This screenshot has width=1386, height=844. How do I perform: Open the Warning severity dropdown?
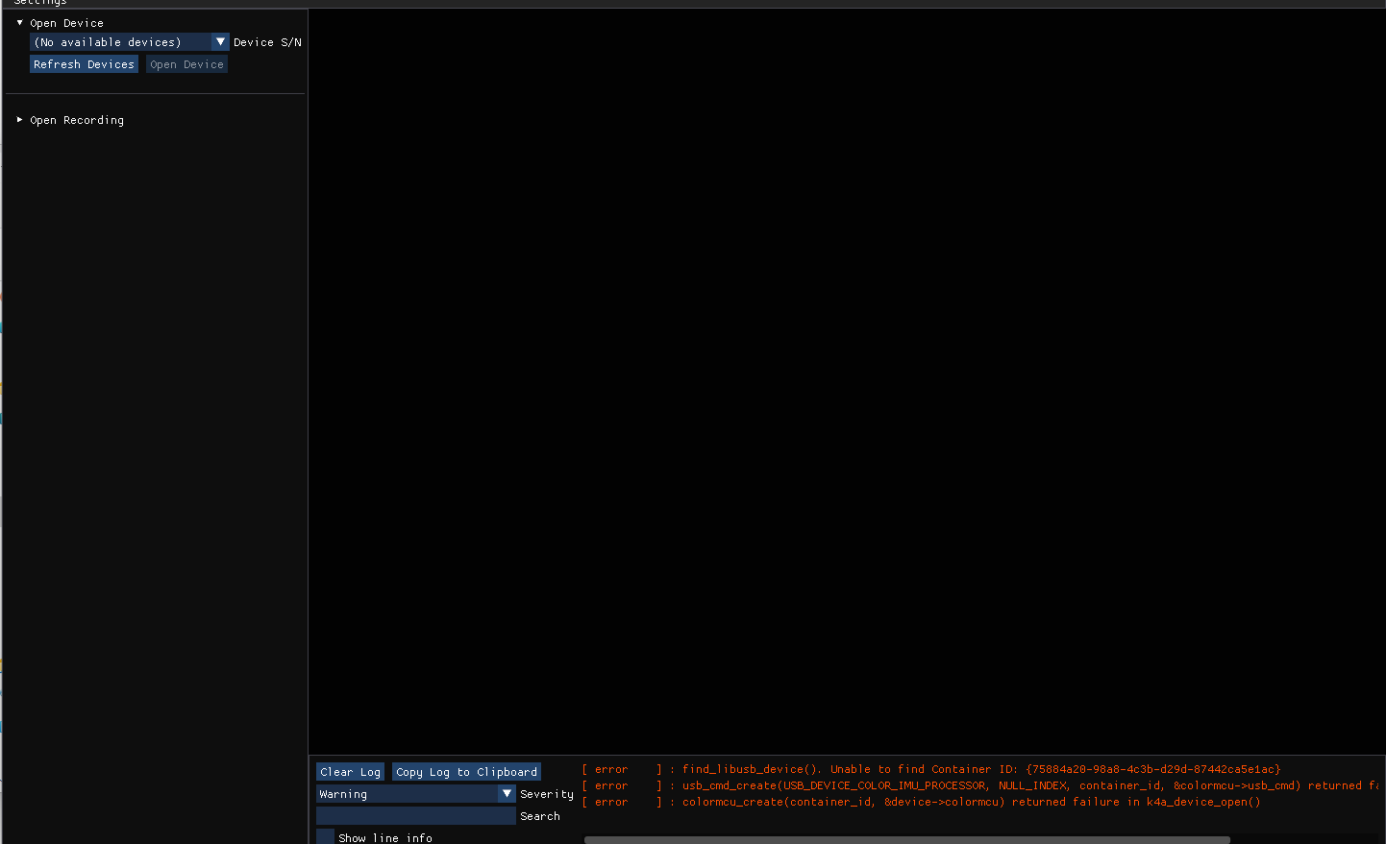point(416,794)
